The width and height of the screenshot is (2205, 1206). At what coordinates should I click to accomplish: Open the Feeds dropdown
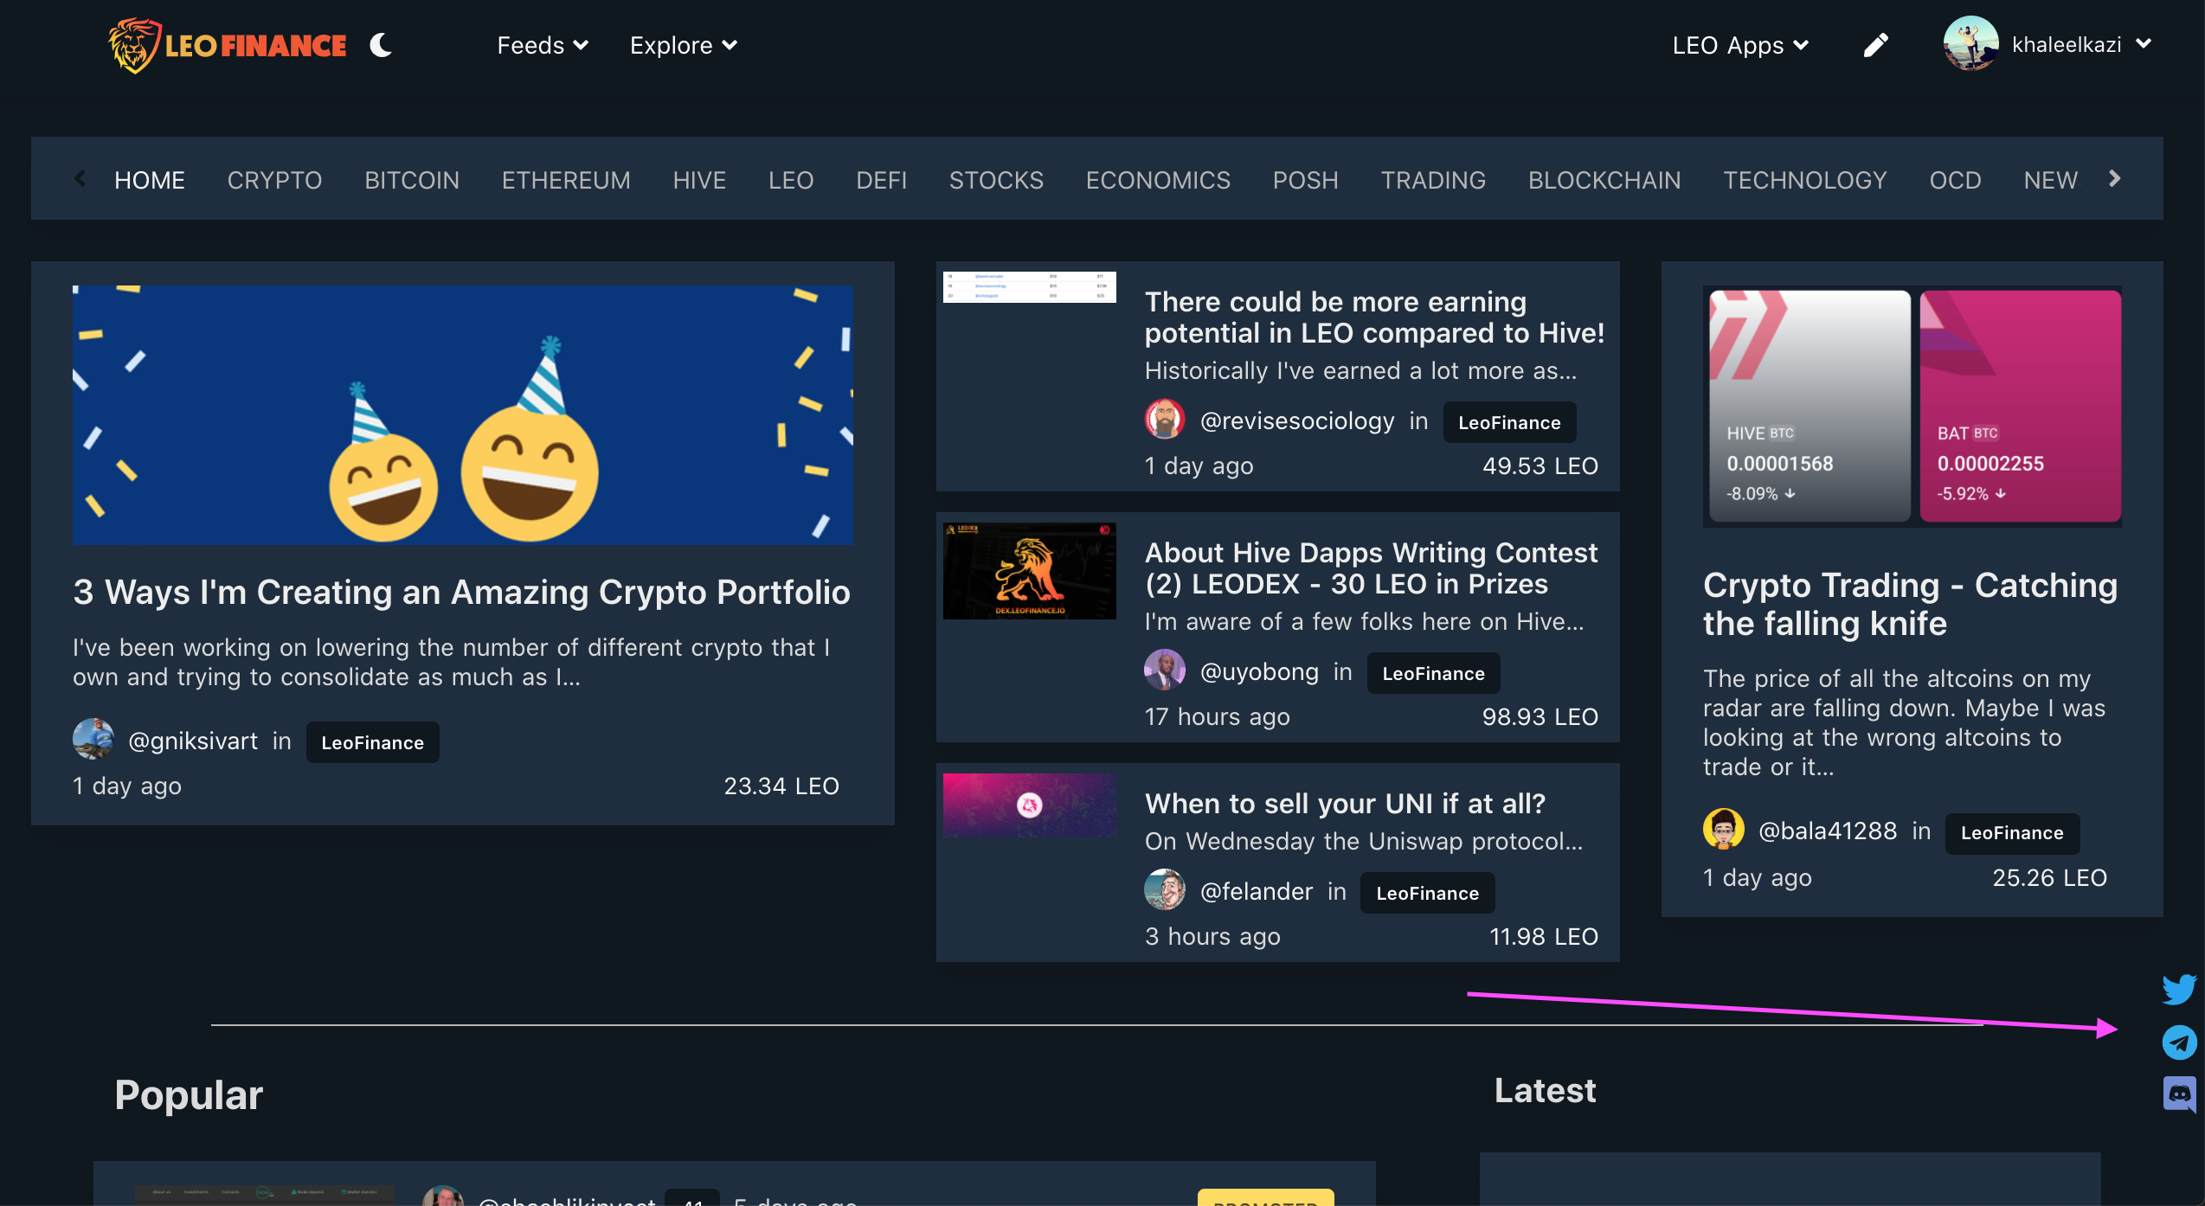click(543, 45)
